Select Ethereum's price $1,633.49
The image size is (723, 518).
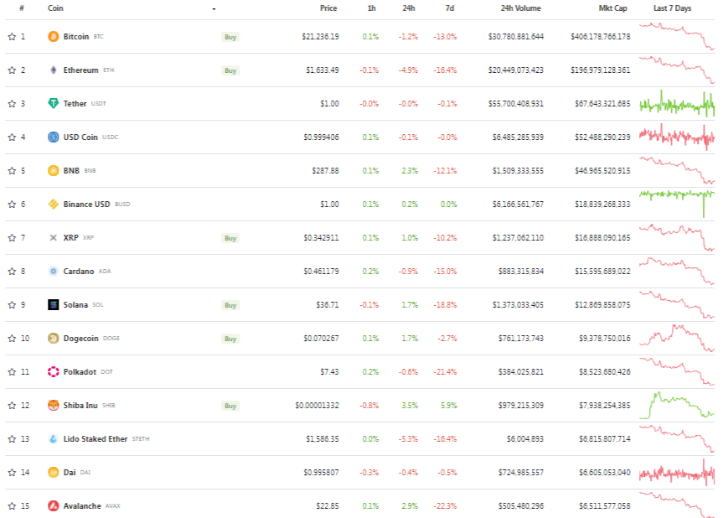[323, 70]
